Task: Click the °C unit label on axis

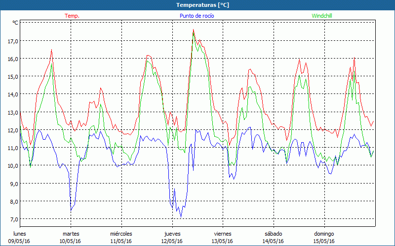Action: [x=15, y=23]
